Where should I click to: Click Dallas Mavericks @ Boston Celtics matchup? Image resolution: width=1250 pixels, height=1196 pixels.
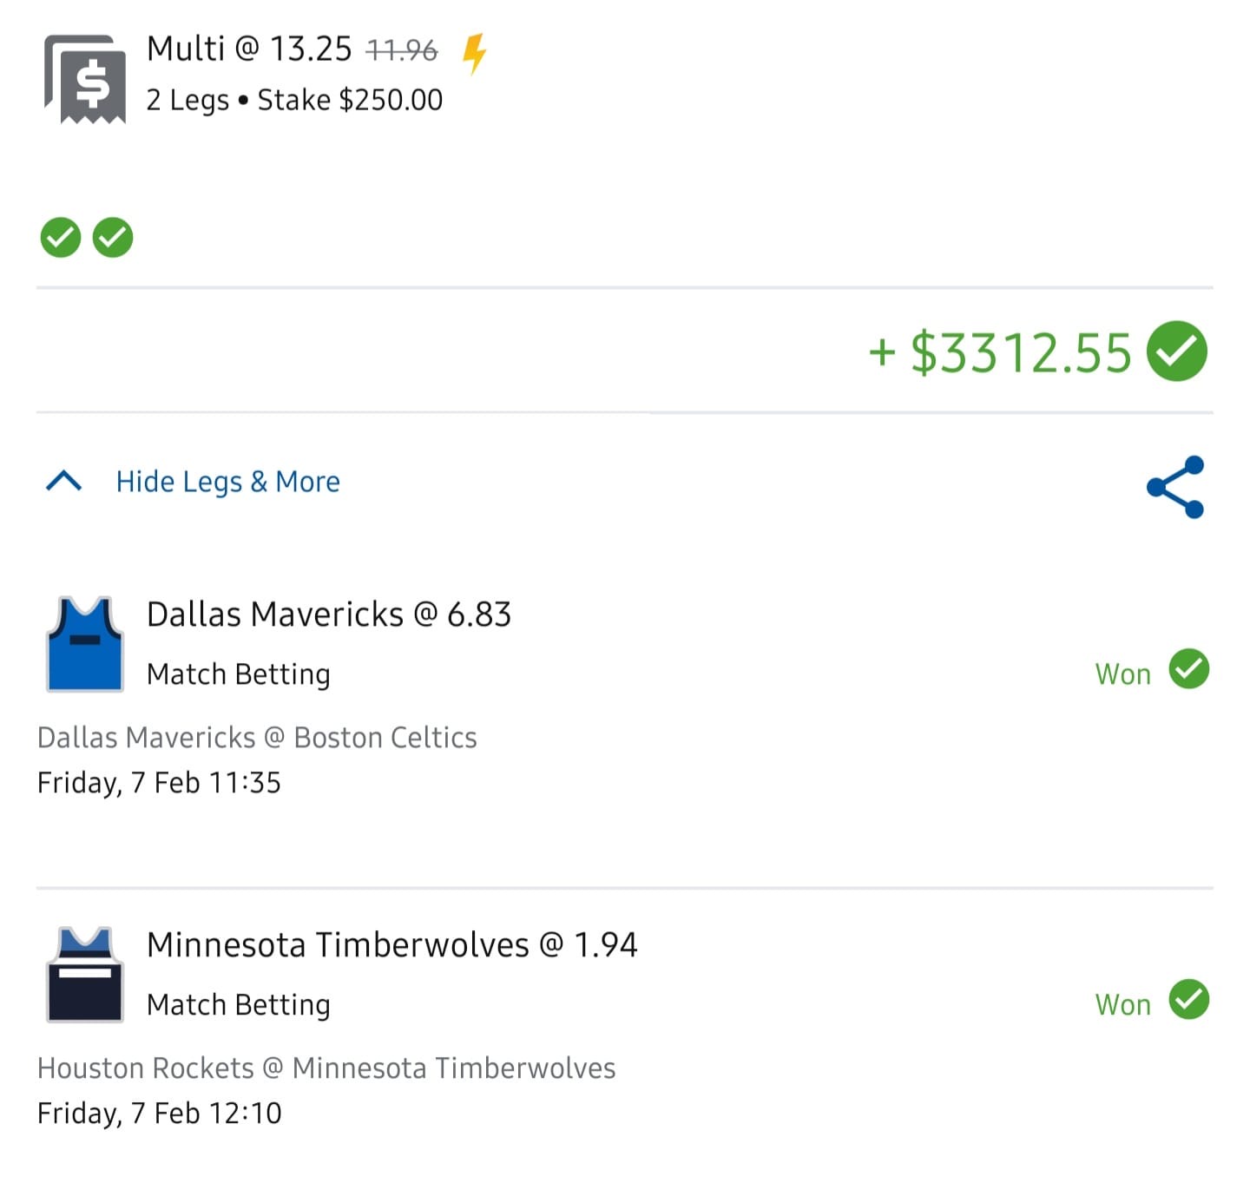coord(257,738)
